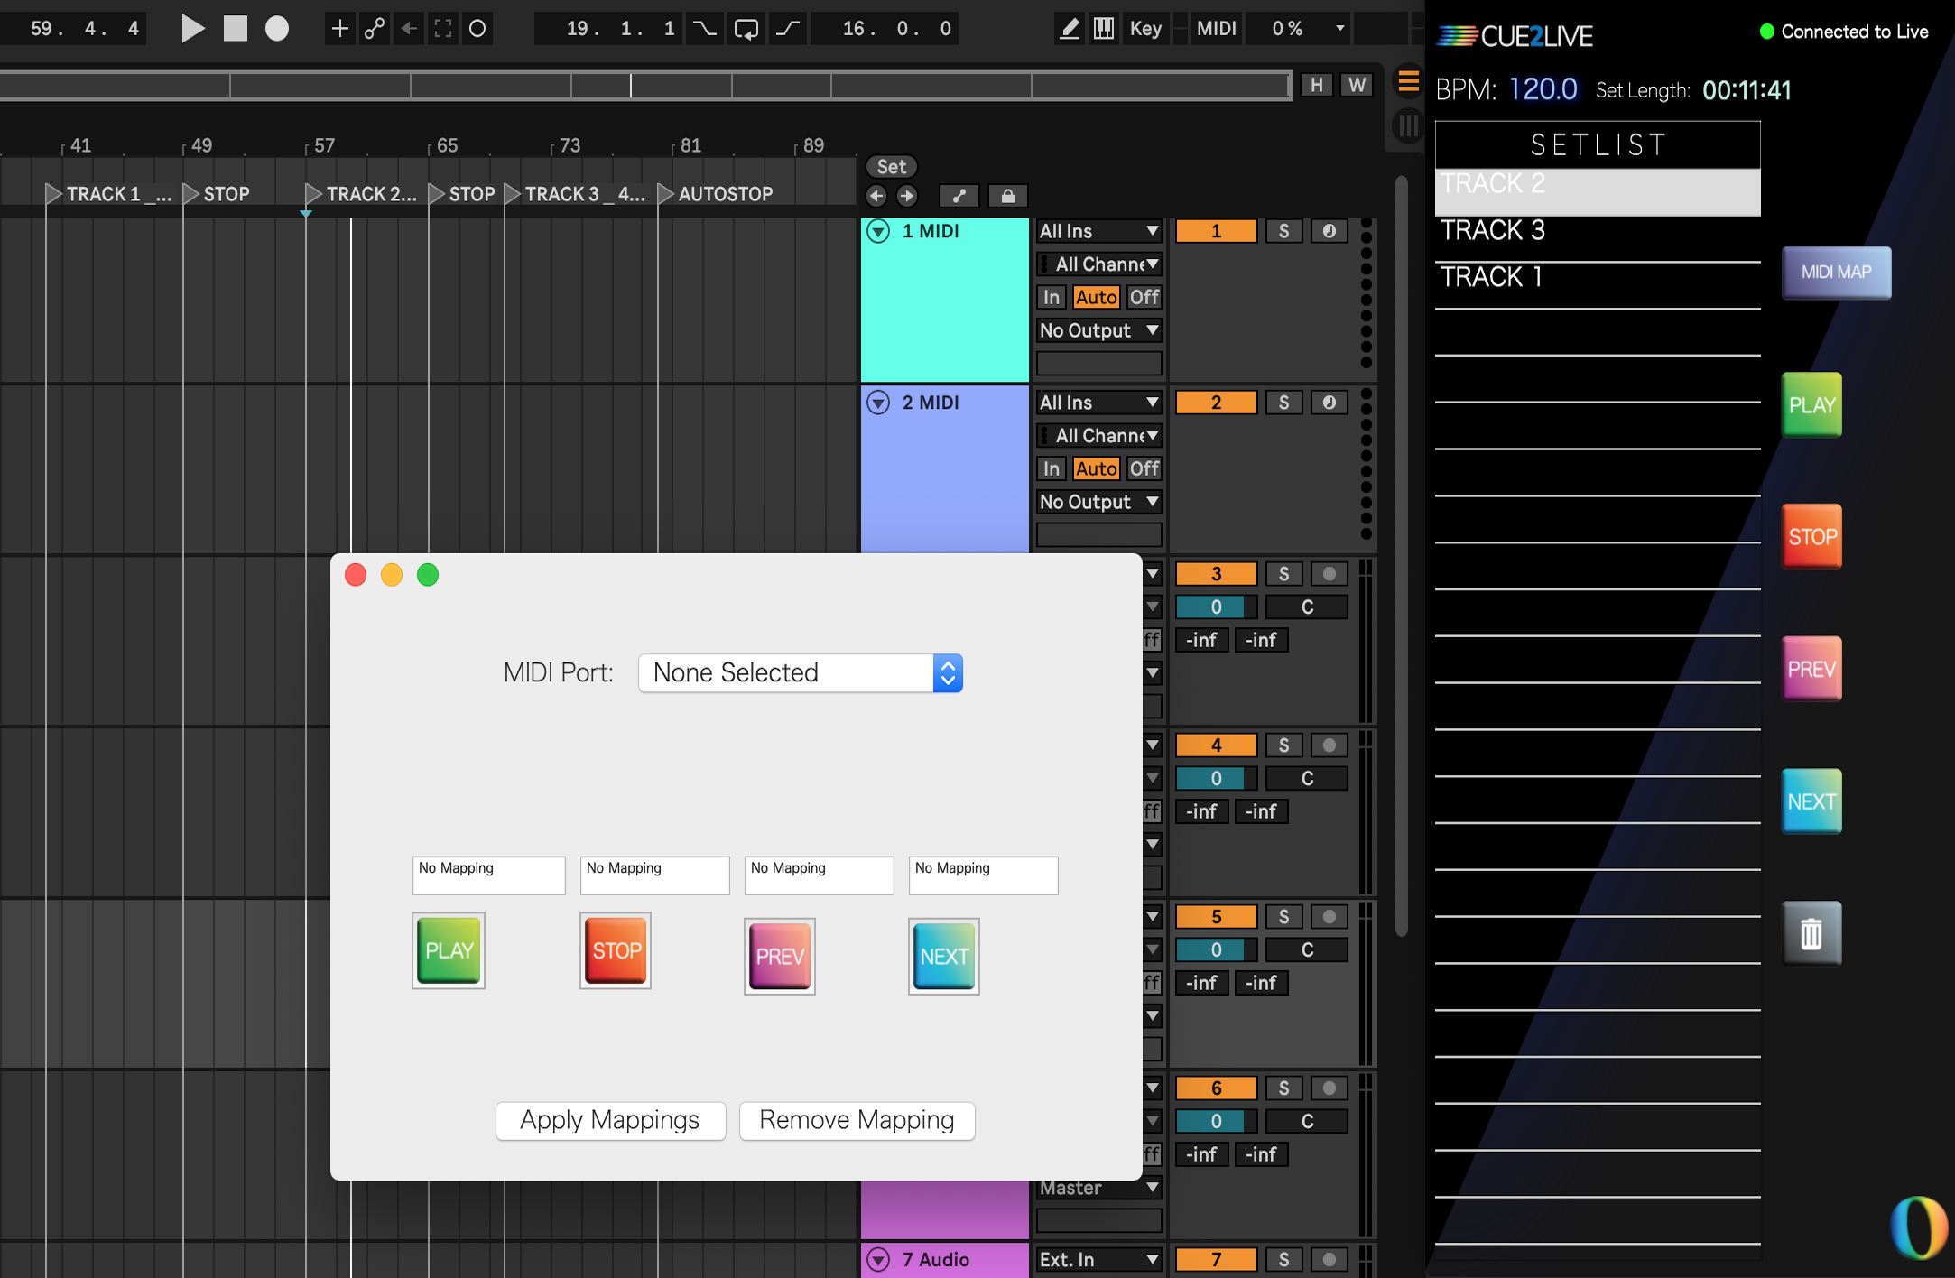Toggle monitor Off on 2 MIDI track

[1144, 468]
